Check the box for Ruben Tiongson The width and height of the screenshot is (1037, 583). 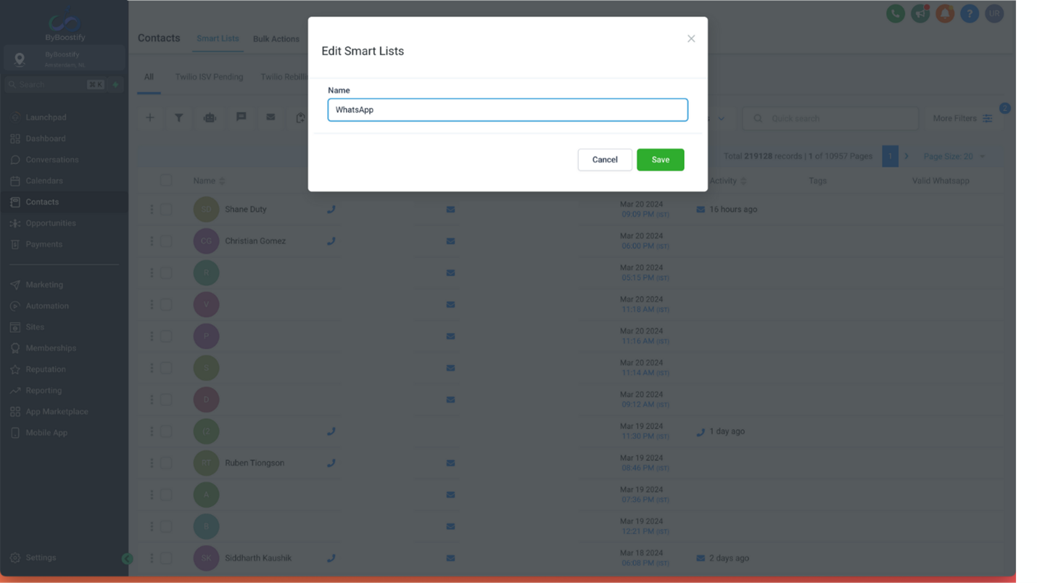click(x=166, y=463)
